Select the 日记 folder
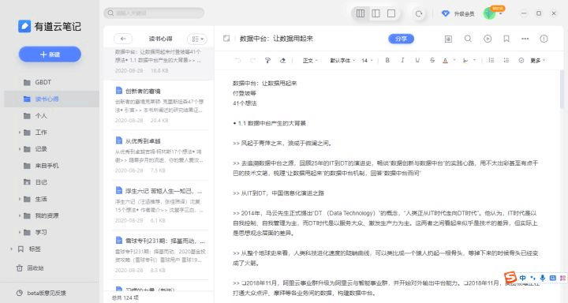The image size is (568, 303). click(x=52, y=182)
